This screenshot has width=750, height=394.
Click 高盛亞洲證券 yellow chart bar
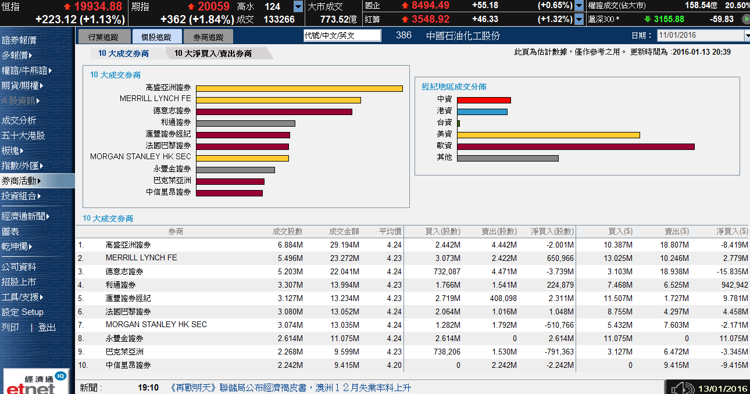point(299,89)
